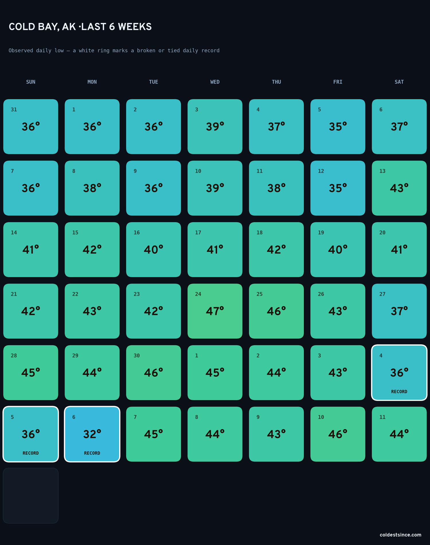Viewport: 430px width, 545px height.
Task: Click the WED column header
Action: (215, 82)
